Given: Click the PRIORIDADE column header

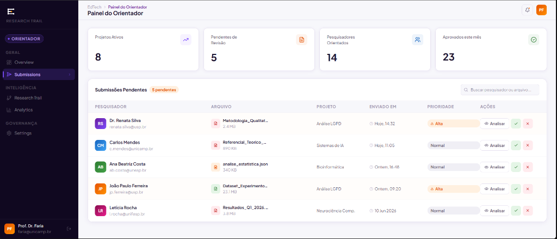Looking at the screenshot, I should pos(441,107).
